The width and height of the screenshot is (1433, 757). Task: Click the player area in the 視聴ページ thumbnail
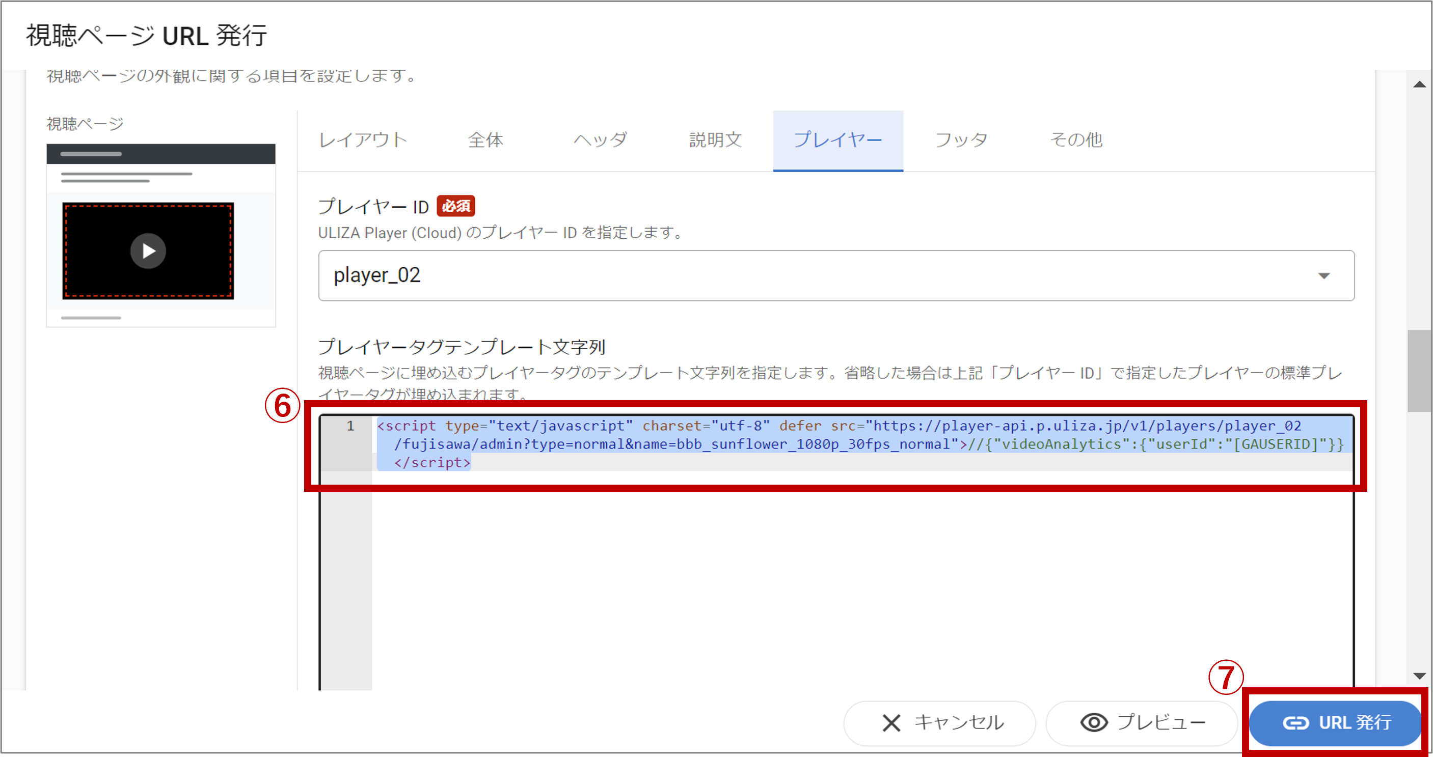pyautogui.click(x=148, y=251)
